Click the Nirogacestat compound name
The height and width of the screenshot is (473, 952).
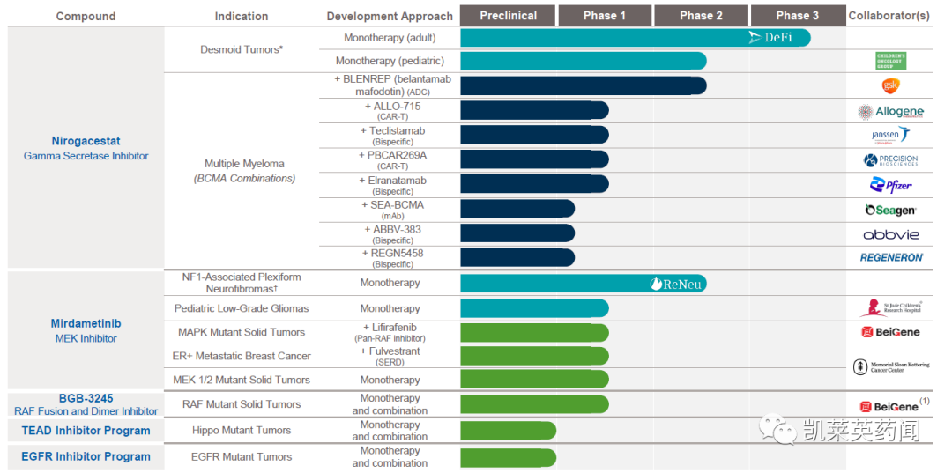[86, 141]
